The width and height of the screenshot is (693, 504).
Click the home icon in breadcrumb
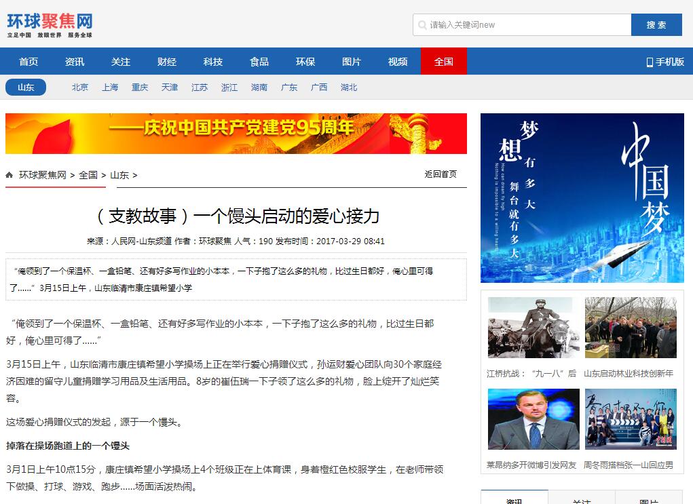(10, 175)
